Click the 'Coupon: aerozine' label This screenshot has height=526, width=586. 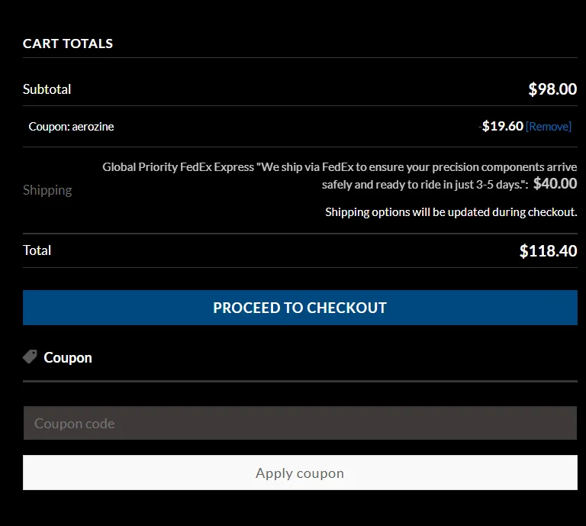pos(72,127)
